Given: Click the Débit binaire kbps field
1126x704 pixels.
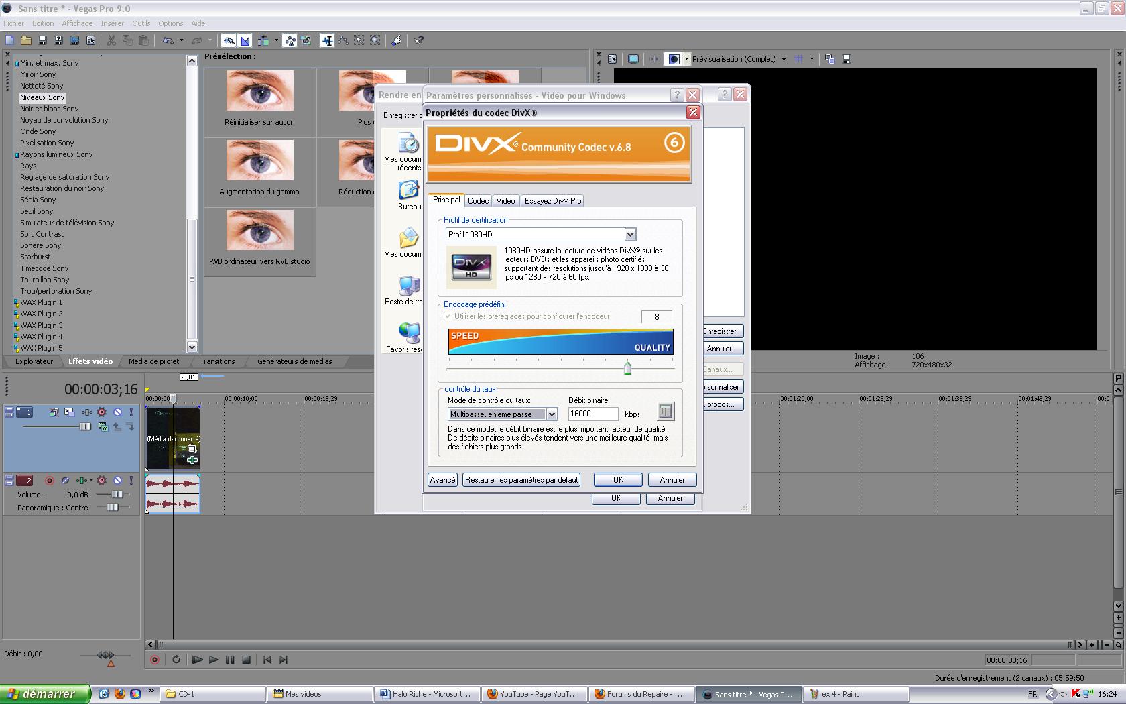Looking at the screenshot, I should pos(593,414).
